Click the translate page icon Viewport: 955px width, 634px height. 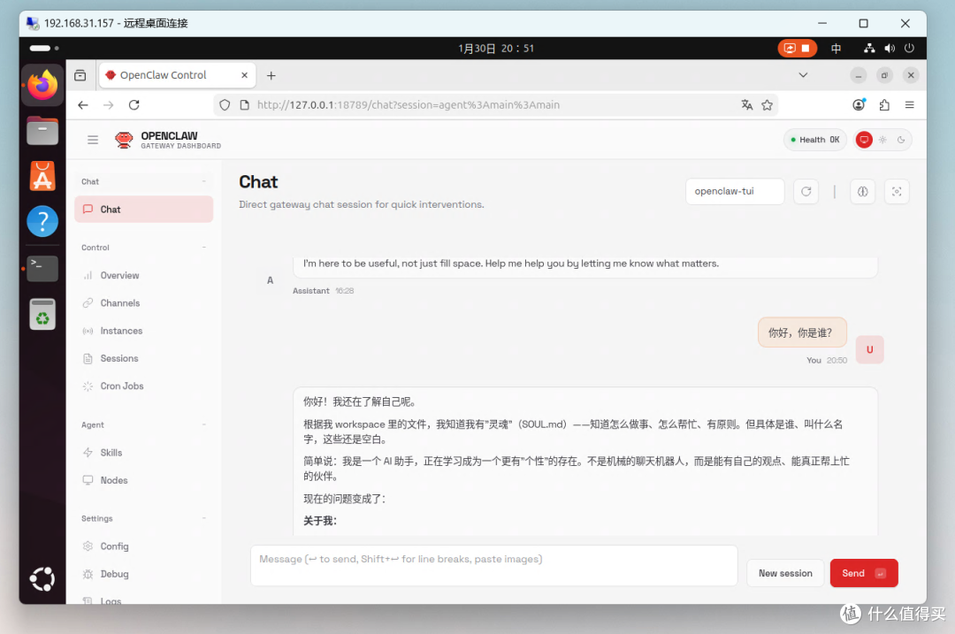point(746,104)
